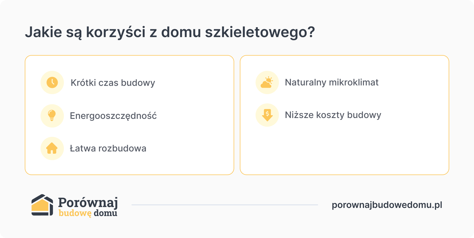Screen dimensions: 474x238
Task: Click the horizontal divider line in footer
Action: (x=225, y=205)
